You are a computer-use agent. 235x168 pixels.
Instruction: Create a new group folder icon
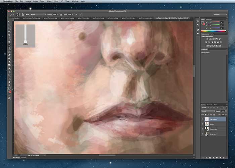217,158
